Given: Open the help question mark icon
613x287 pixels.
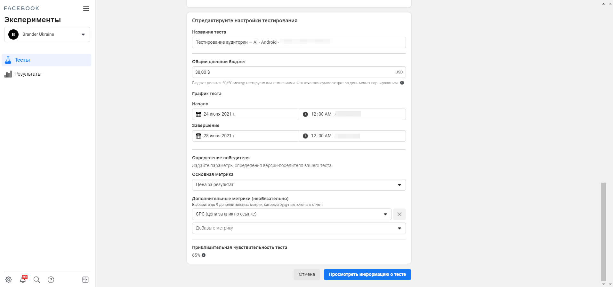Looking at the screenshot, I should (51, 280).
